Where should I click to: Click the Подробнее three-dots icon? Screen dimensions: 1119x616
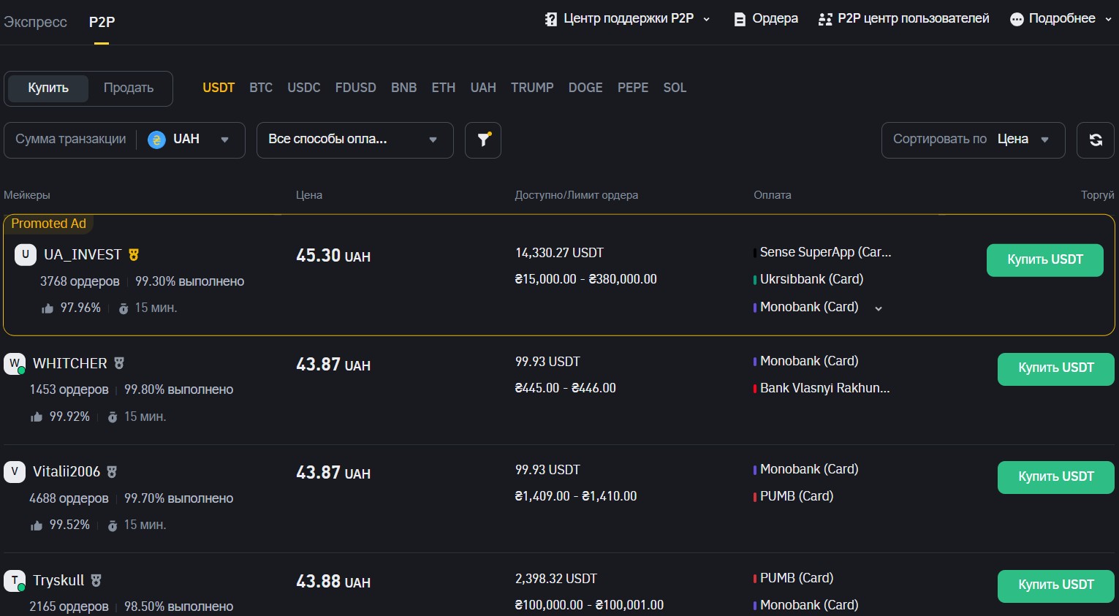point(1017,19)
